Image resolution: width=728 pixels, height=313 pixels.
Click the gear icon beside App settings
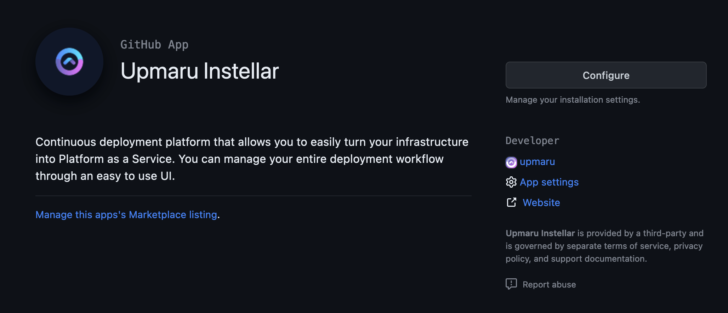coord(511,182)
